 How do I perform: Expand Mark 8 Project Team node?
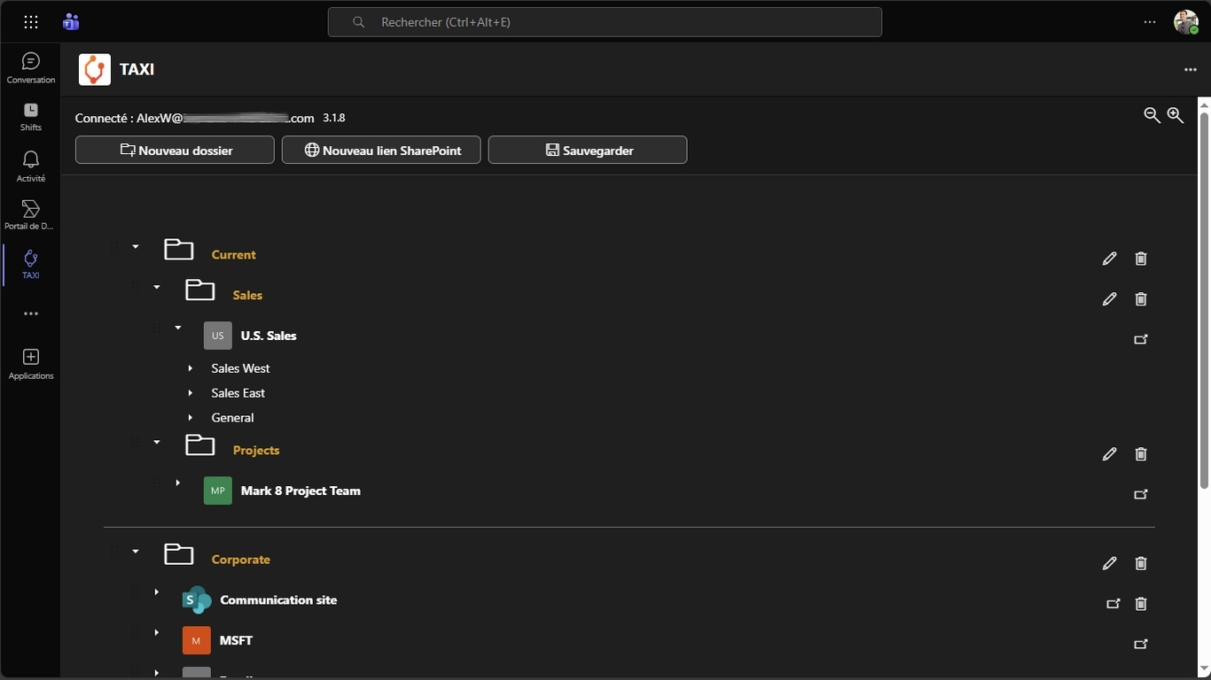click(178, 483)
